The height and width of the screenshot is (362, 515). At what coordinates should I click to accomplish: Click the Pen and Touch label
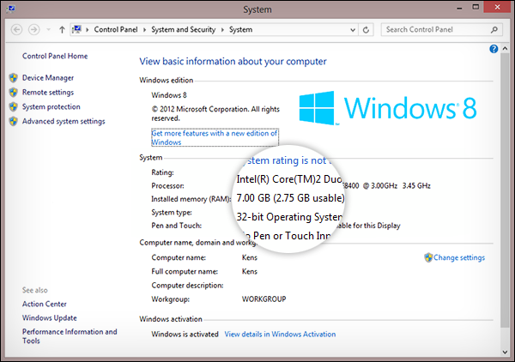[x=176, y=226]
